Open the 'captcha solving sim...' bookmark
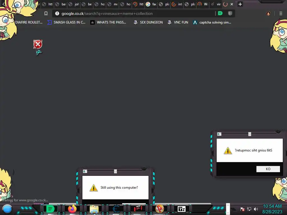 212,22
